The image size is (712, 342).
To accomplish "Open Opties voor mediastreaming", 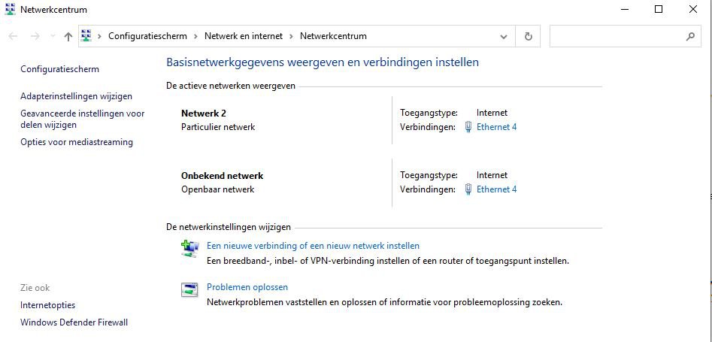I will [x=77, y=142].
